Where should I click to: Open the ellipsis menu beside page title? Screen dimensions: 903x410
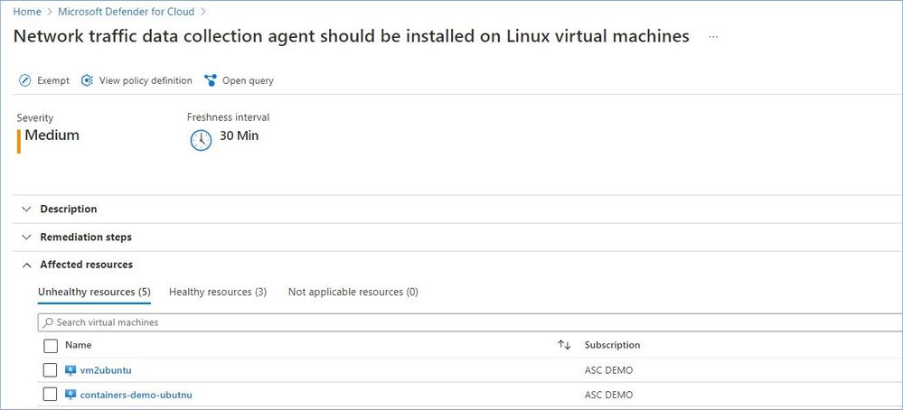(713, 37)
